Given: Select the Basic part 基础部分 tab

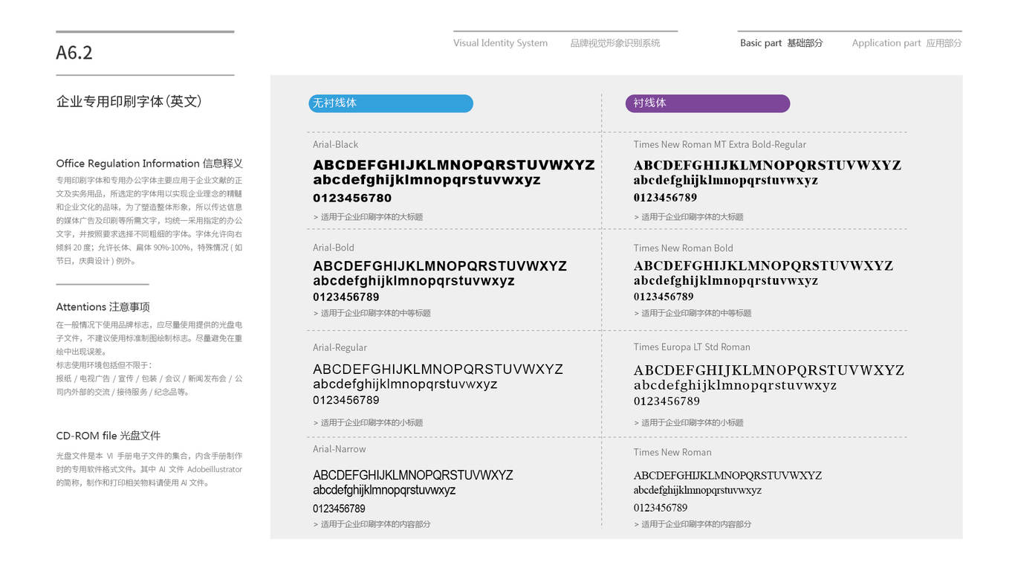Looking at the screenshot, I should pos(782,43).
